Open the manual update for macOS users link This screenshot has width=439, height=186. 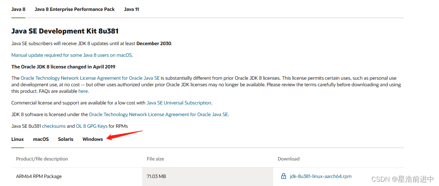coord(72,55)
